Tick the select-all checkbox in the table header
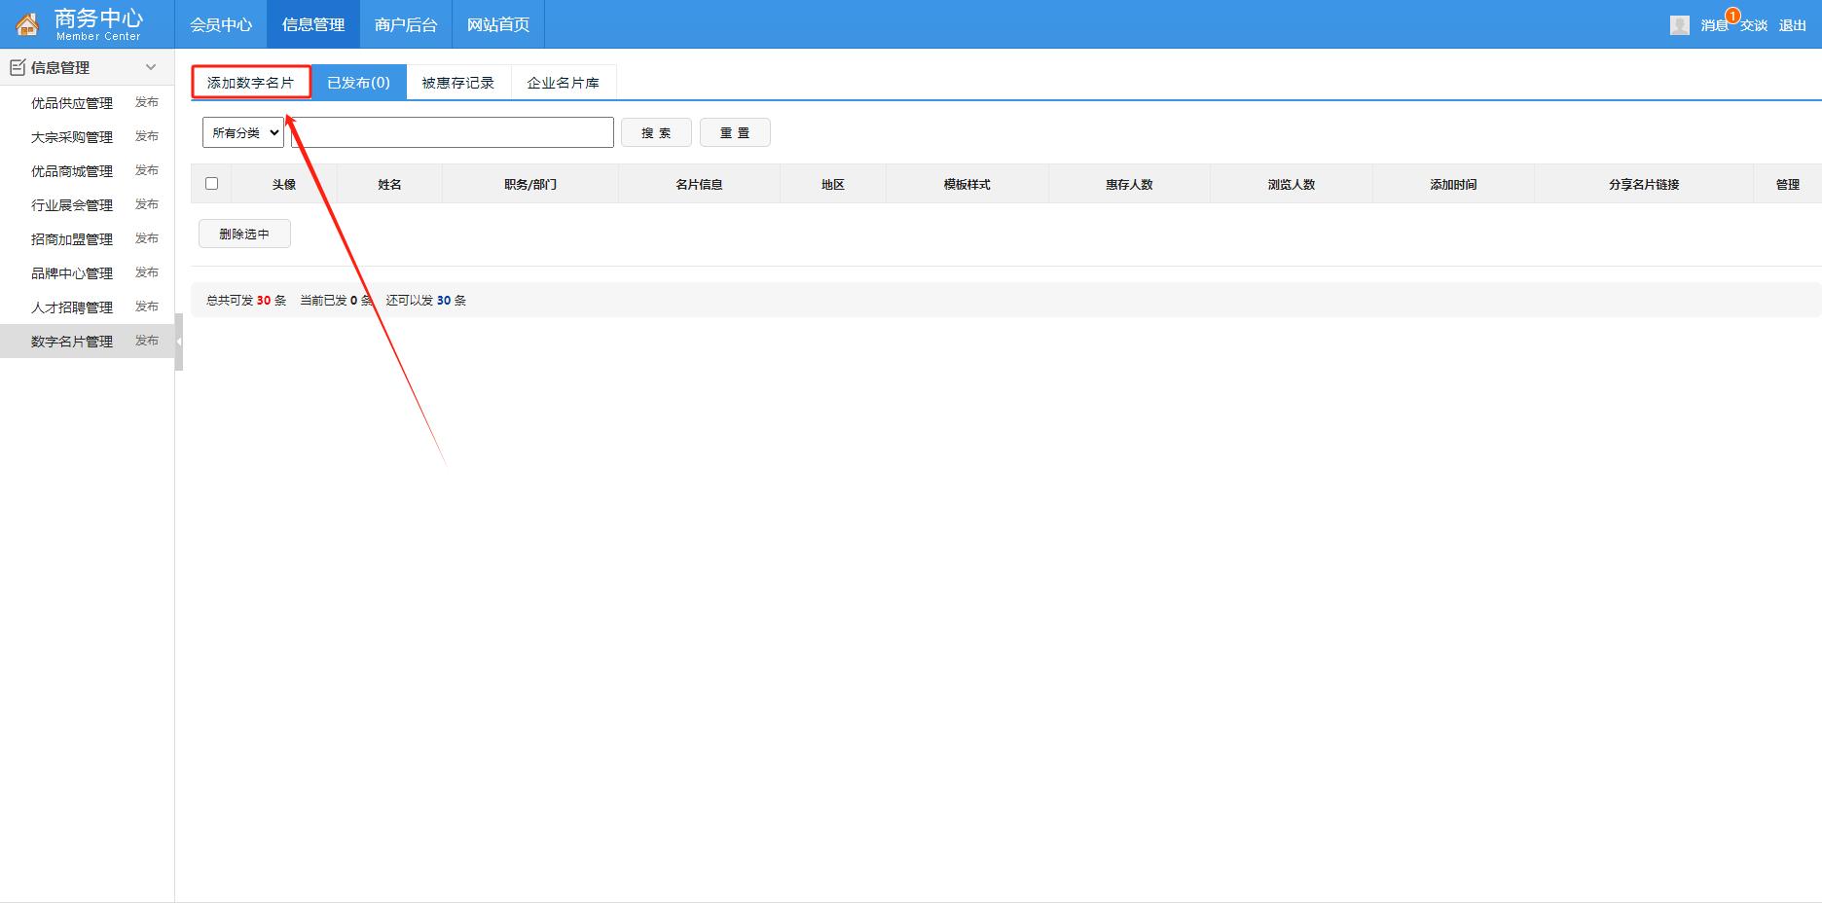Image resolution: width=1822 pixels, height=903 pixels. click(x=211, y=183)
